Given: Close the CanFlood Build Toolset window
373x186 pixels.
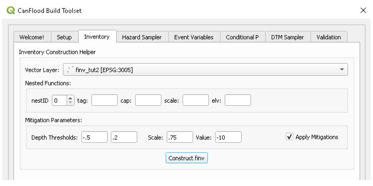Looking at the screenshot, I should click(363, 10).
